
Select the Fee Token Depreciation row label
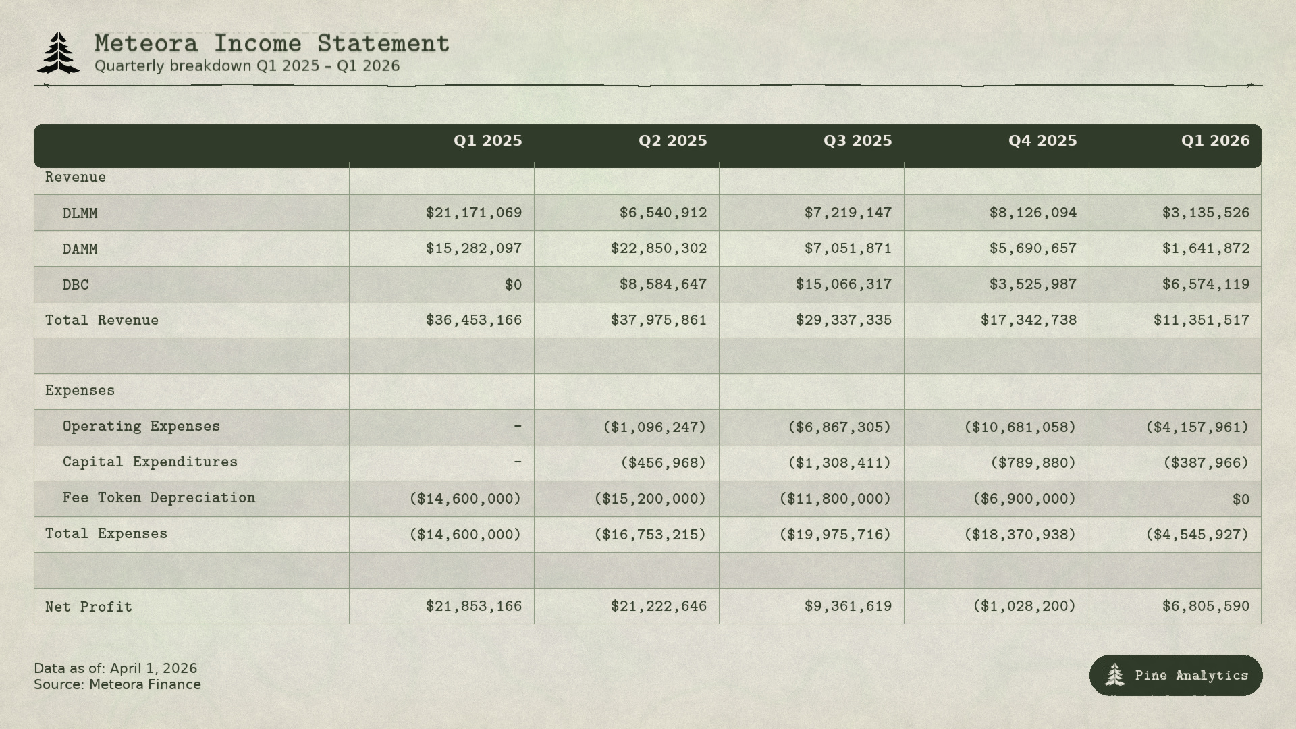click(159, 498)
